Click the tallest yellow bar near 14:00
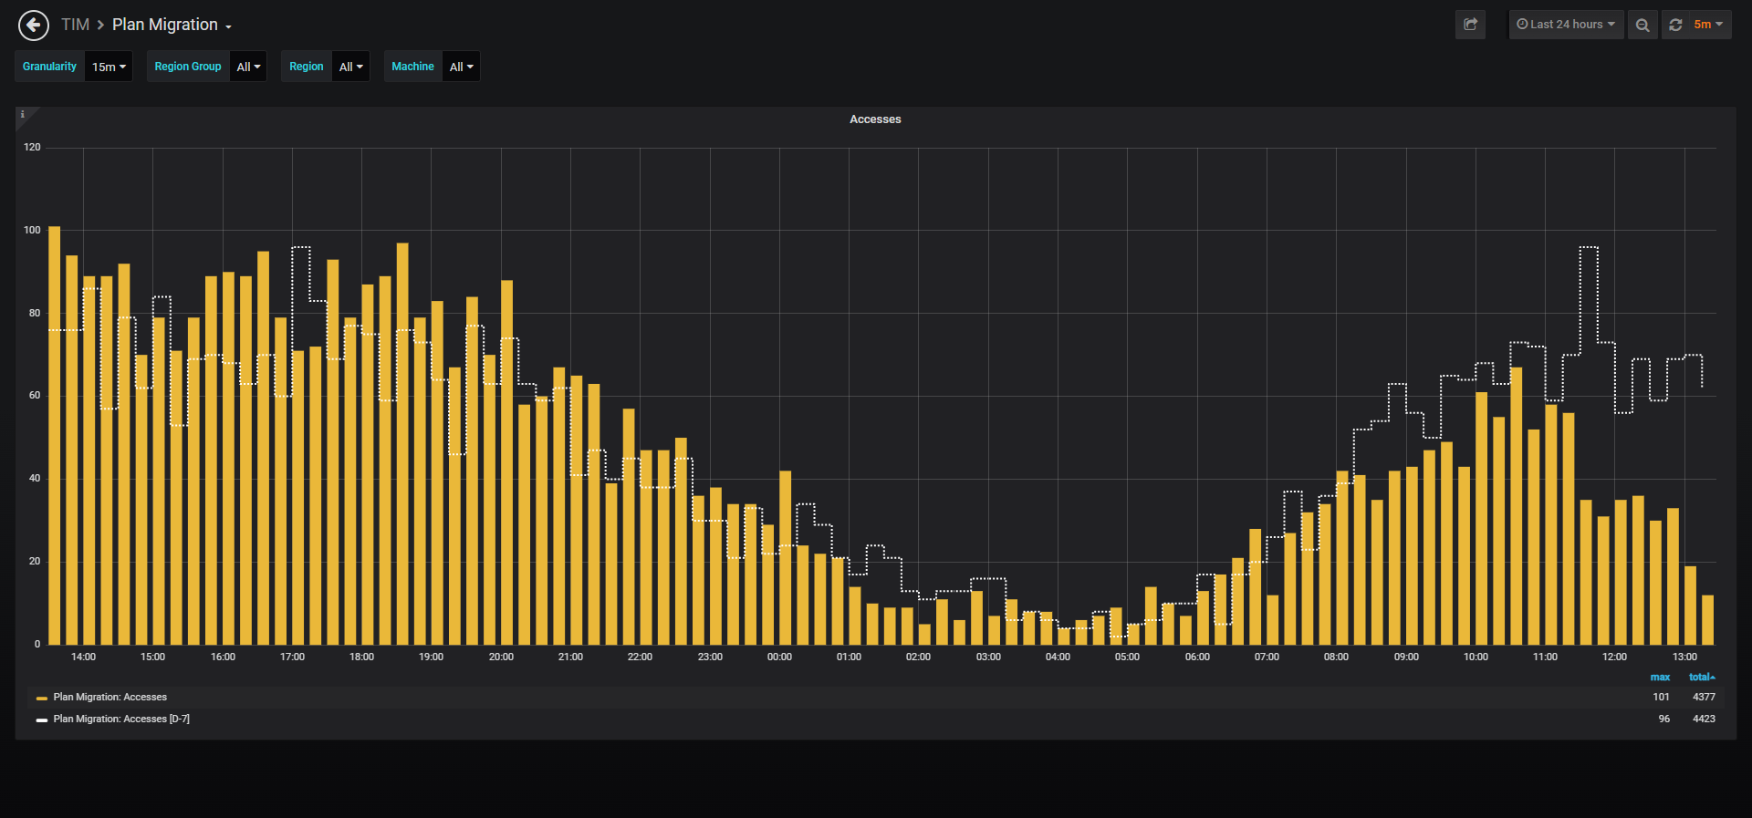 [55, 435]
